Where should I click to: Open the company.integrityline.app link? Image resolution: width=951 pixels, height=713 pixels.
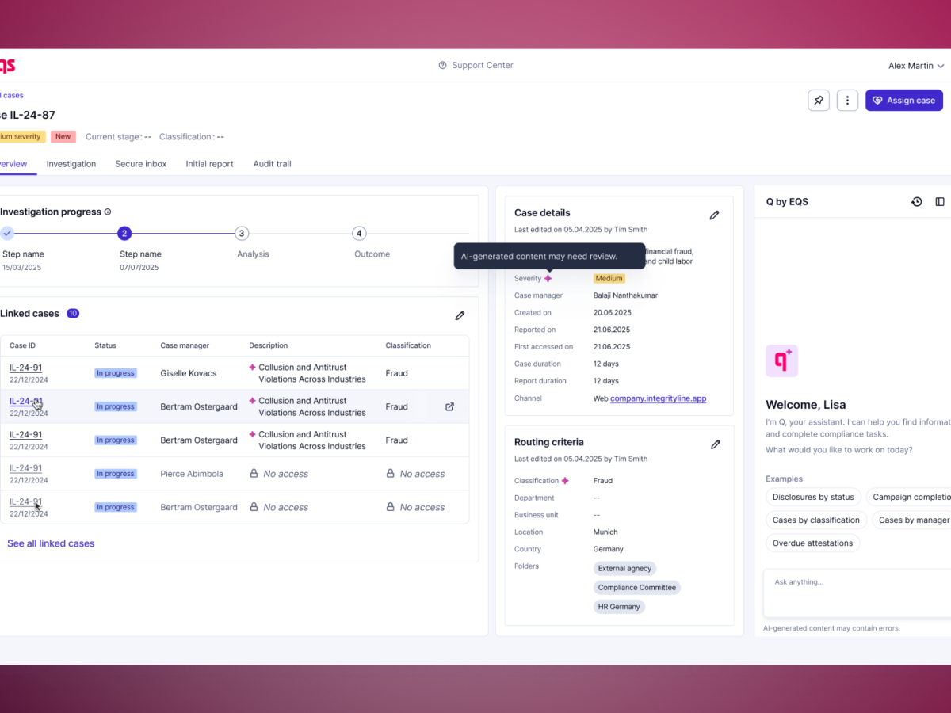pos(658,398)
